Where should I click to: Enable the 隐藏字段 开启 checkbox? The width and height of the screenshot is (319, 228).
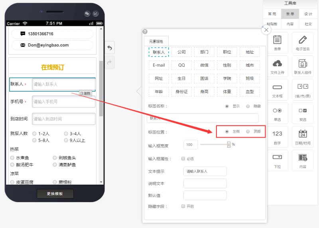point(183,206)
